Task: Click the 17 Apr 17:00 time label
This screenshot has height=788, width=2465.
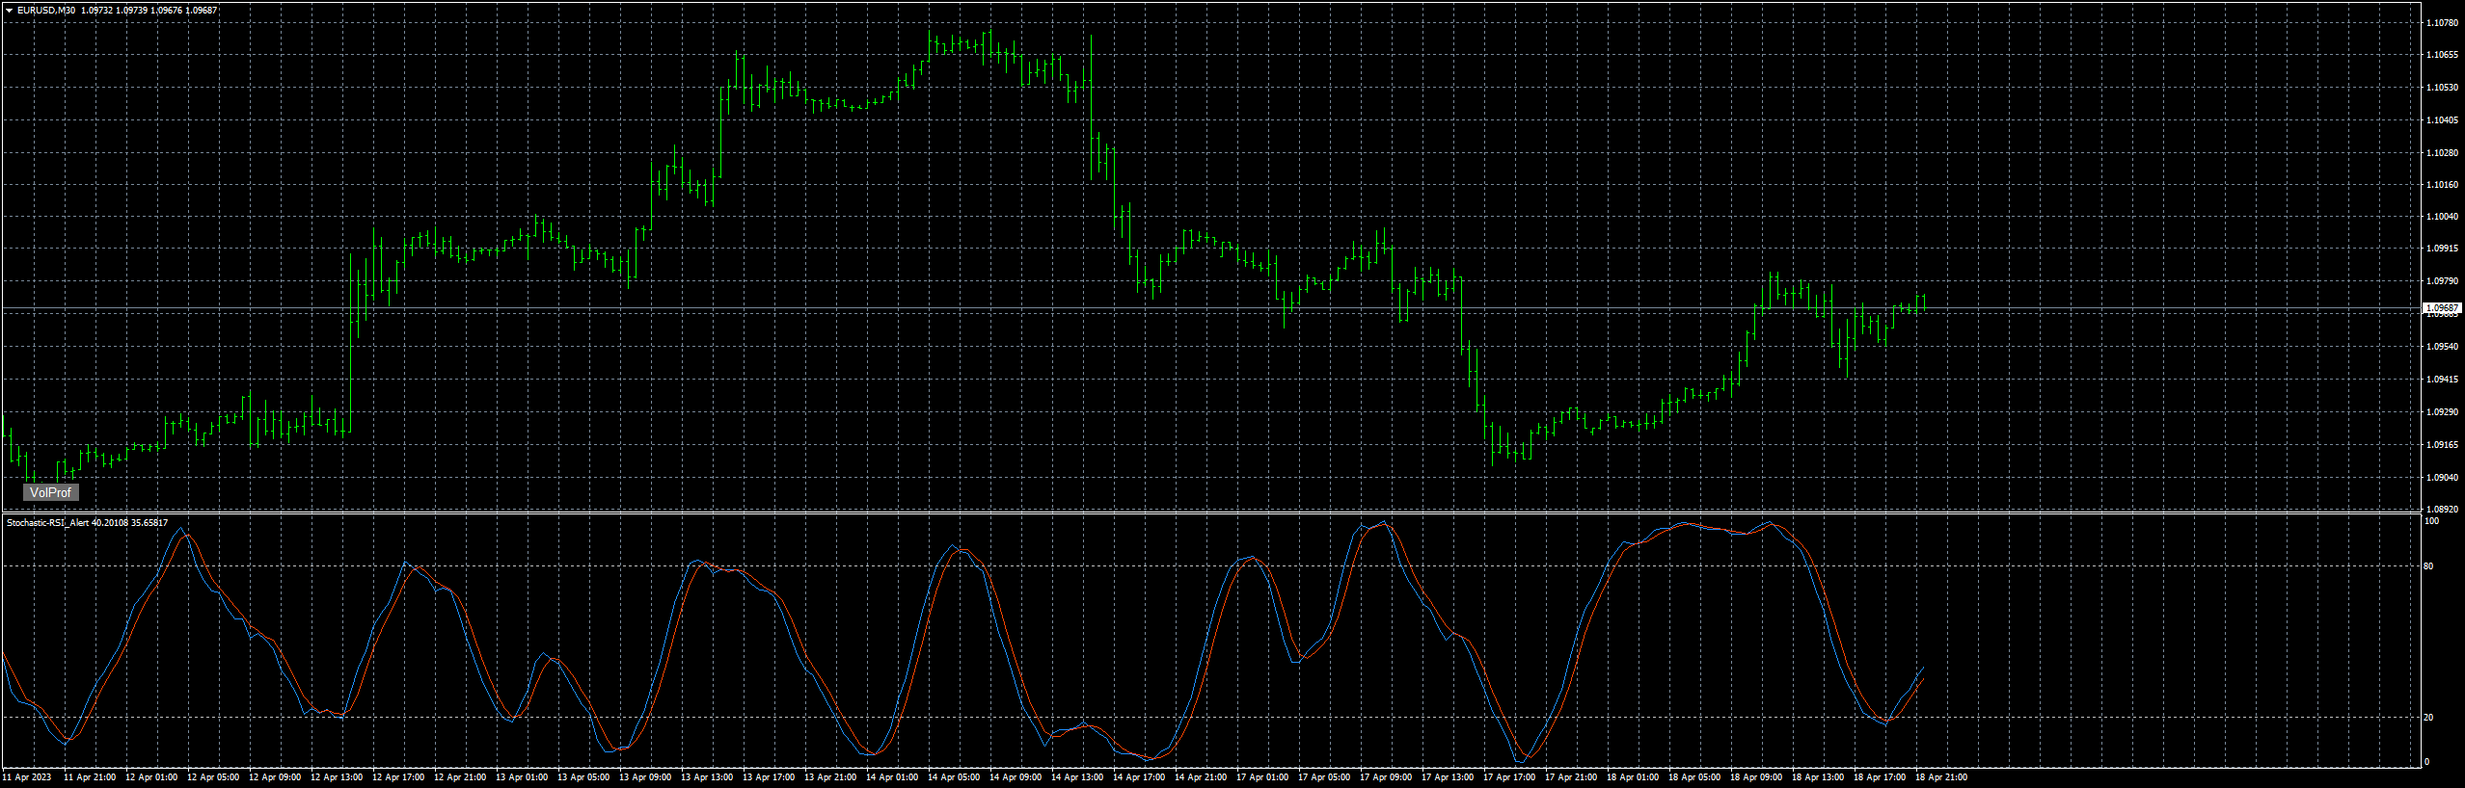Action: click(x=1509, y=777)
